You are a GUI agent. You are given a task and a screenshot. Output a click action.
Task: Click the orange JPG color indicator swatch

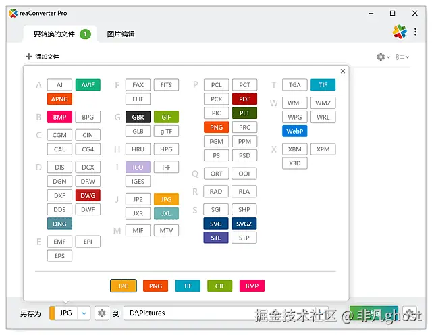coord(52,313)
